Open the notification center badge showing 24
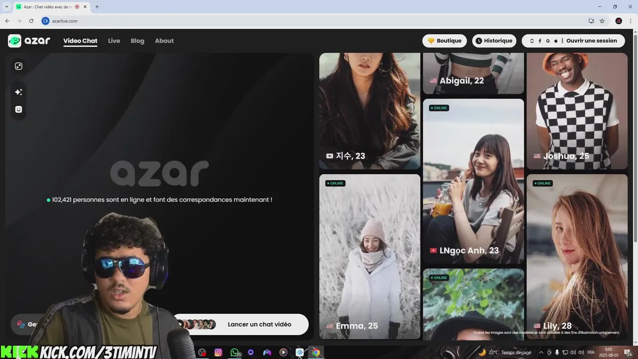The width and height of the screenshot is (638, 359). point(628,353)
